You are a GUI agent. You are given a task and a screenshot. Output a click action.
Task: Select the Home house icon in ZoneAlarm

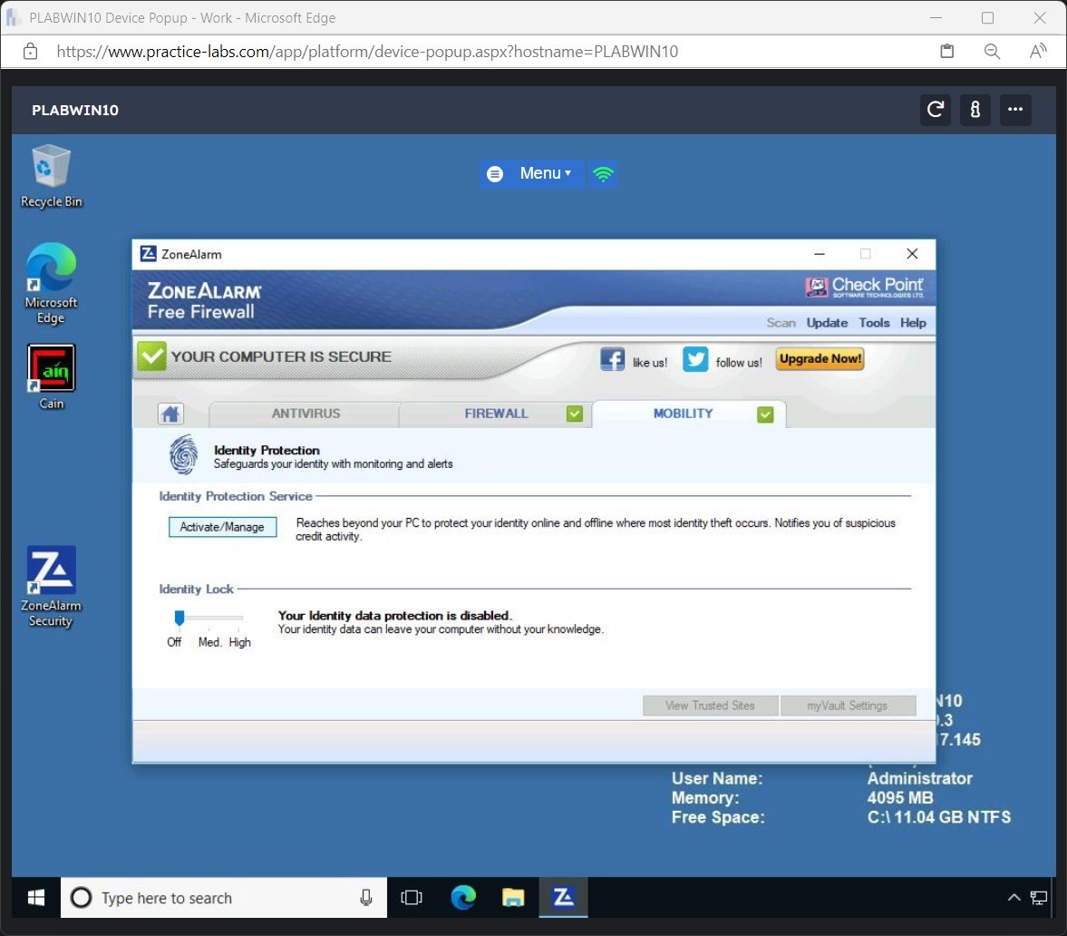[170, 413]
